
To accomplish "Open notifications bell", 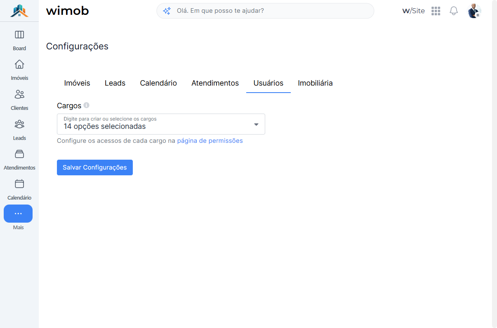I will (454, 11).
